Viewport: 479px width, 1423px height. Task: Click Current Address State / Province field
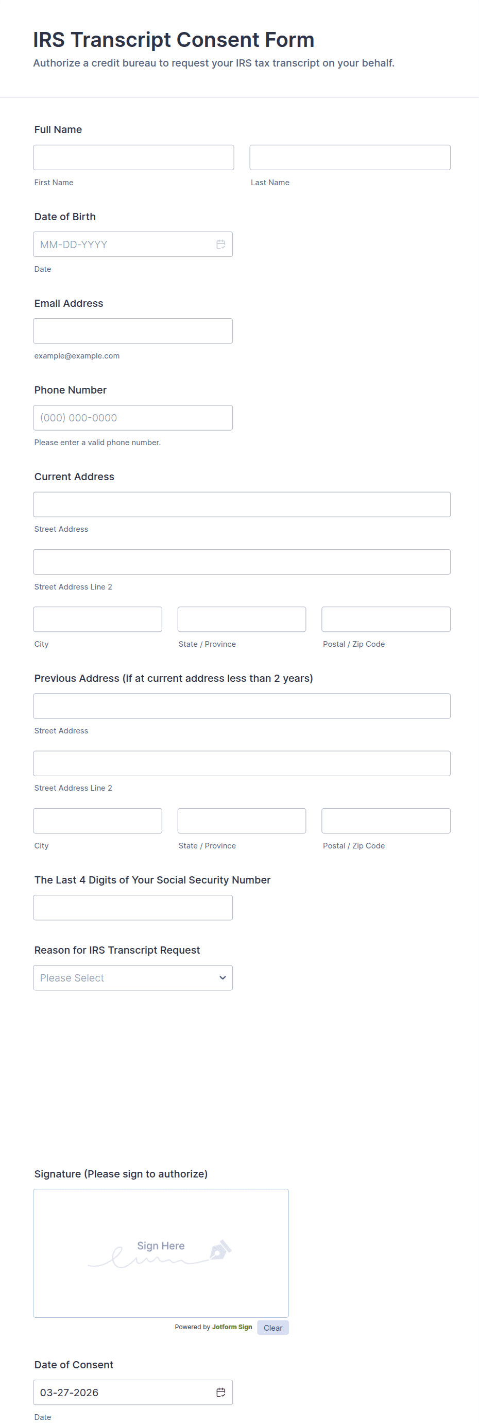coord(242,619)
